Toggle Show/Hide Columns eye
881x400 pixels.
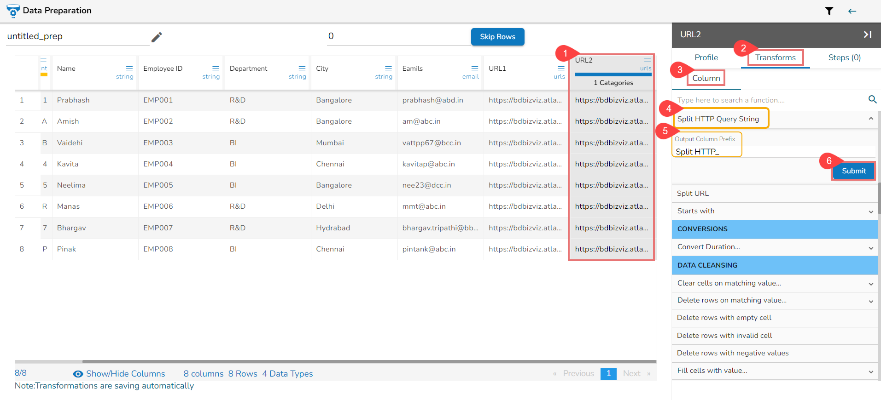[x=78, y=374]
